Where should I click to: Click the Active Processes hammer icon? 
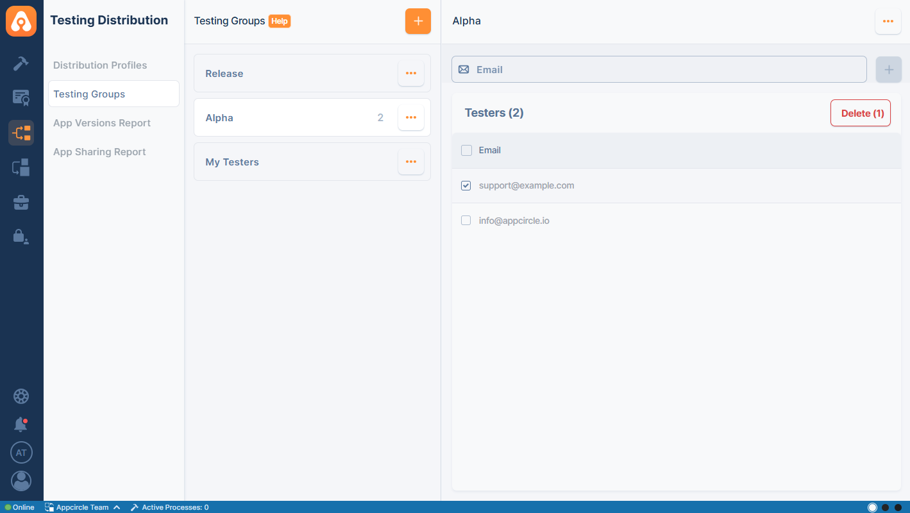(135, 507)
